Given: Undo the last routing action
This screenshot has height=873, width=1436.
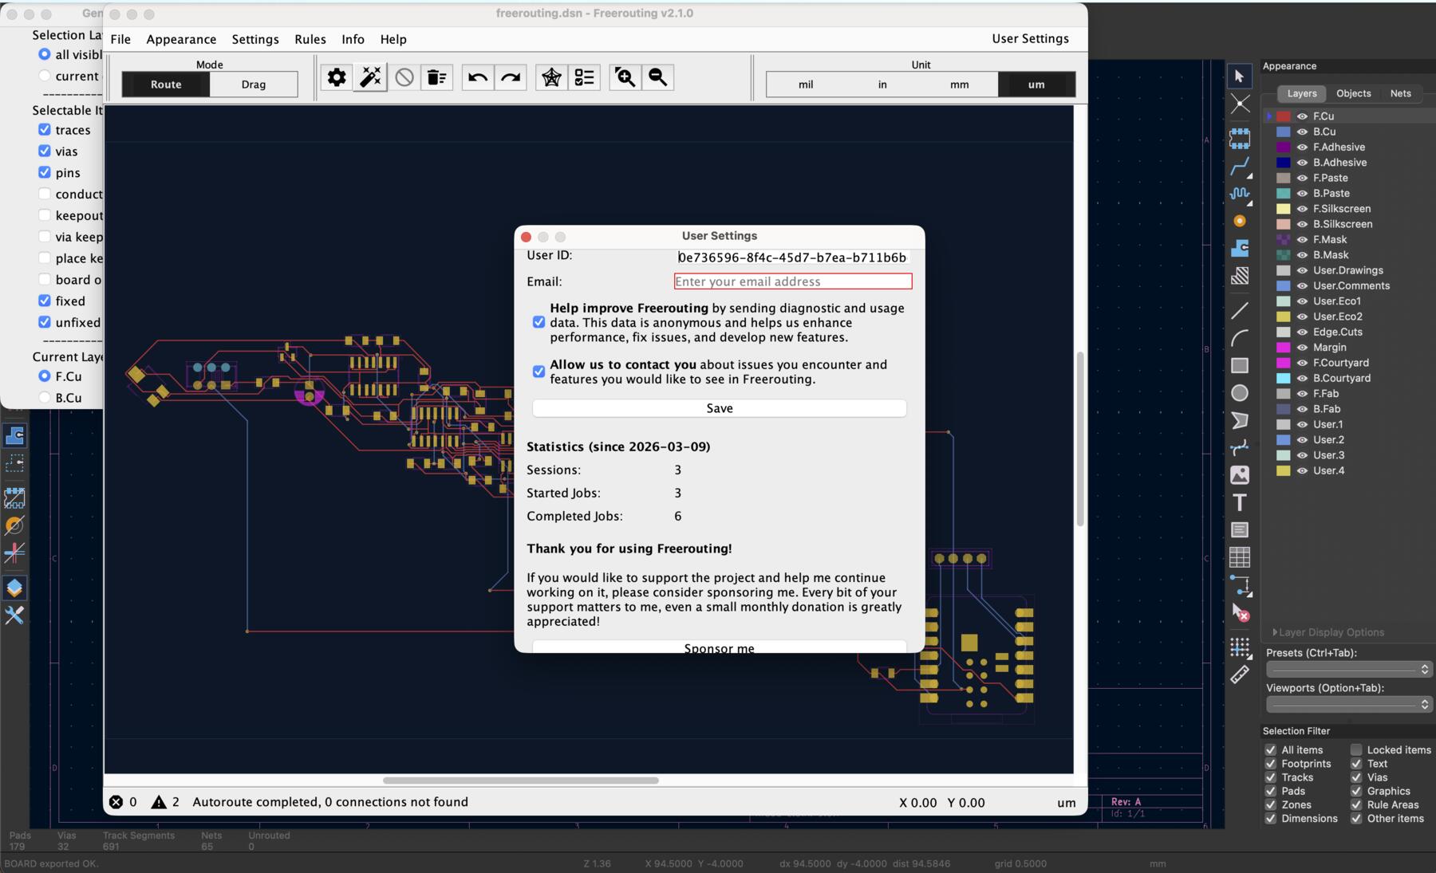Looking at the screenshot, I should [x=477, y=77].
